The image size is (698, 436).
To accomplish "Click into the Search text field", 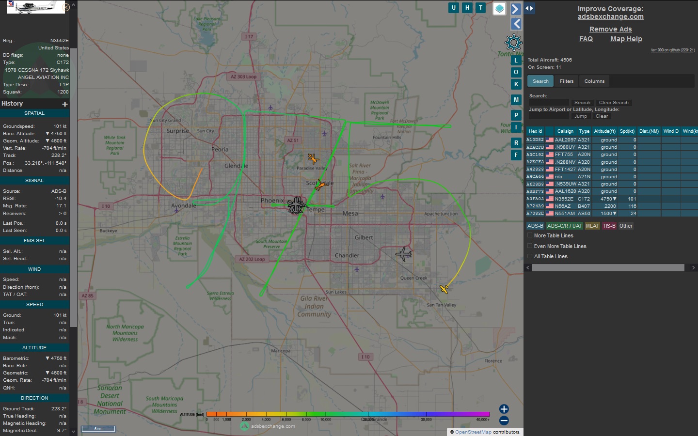I will coord(549,103).
